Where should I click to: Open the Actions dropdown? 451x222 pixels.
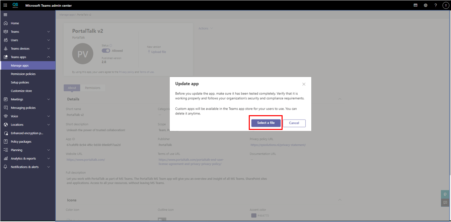[206, 28]
